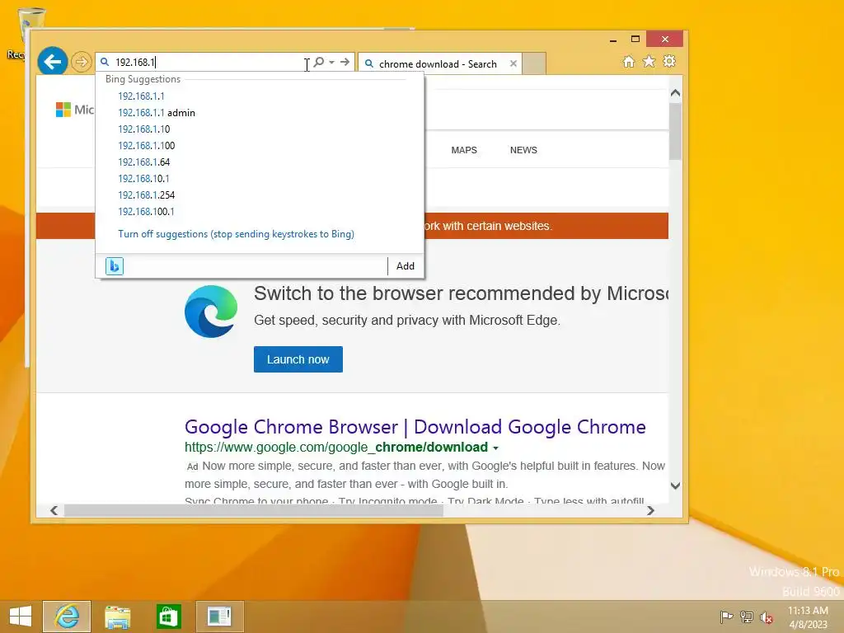Open the address bar search provider dropdown arrow
The height and width of the screenshot is (633, 844).
(331, 63)
